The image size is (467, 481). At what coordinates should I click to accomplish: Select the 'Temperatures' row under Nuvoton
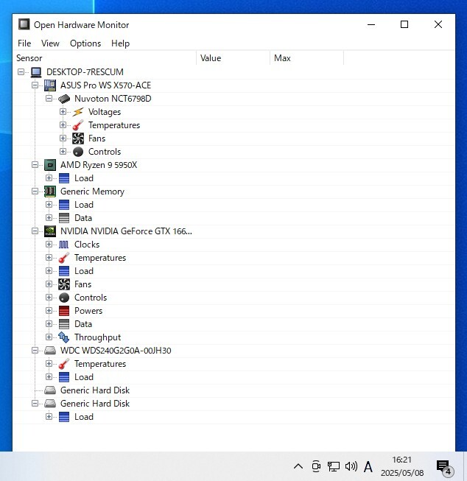tap(233, 125)
